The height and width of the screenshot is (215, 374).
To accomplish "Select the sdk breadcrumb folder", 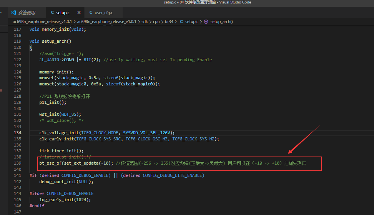I will click(x=145, y=22).
